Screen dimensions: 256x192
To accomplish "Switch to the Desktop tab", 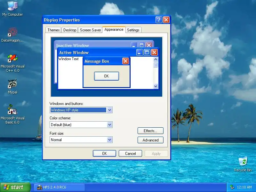I will click(x=70, y=30).
